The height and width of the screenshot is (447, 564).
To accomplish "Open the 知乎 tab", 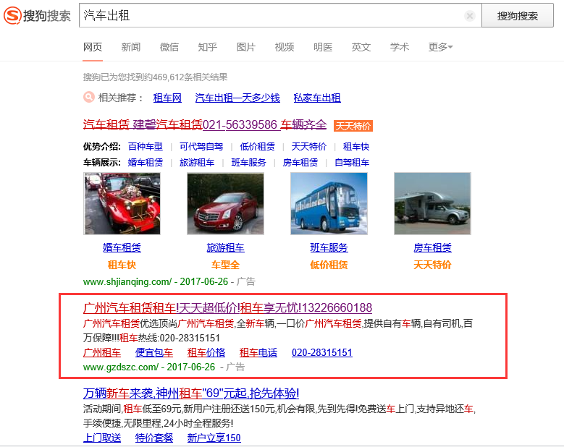I will (x=208, y=47).
